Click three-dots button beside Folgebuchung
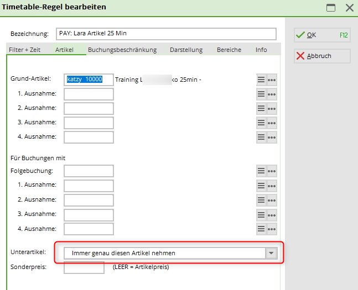Screen dimensions: 358x290 pos(272,171)
